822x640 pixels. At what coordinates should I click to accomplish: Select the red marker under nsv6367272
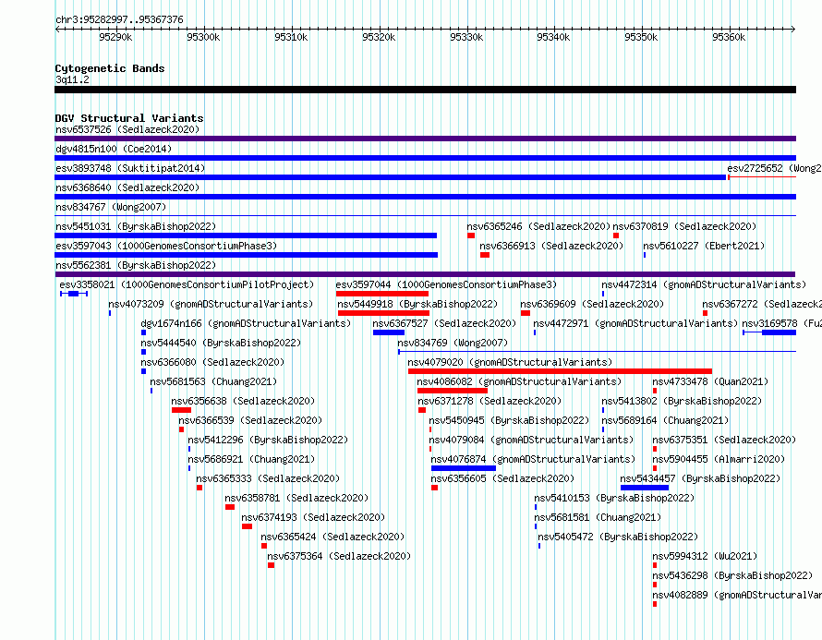tap(705, 313)
